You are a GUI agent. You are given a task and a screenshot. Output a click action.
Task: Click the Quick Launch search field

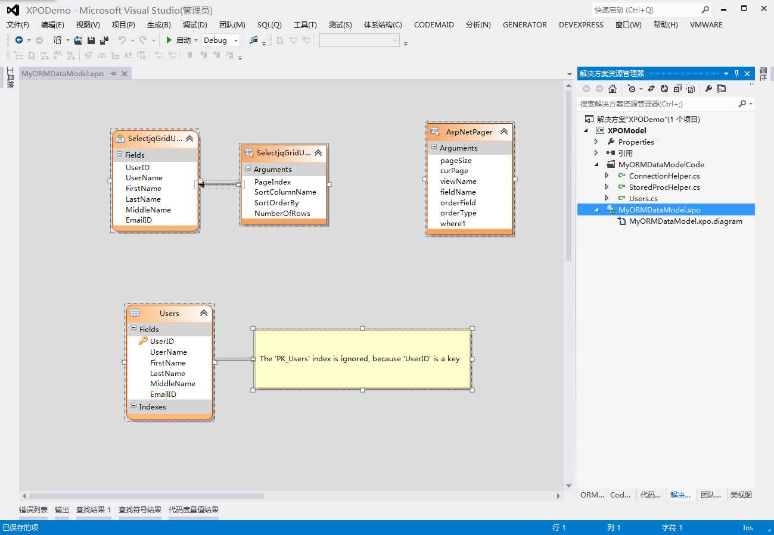[645, 10]
